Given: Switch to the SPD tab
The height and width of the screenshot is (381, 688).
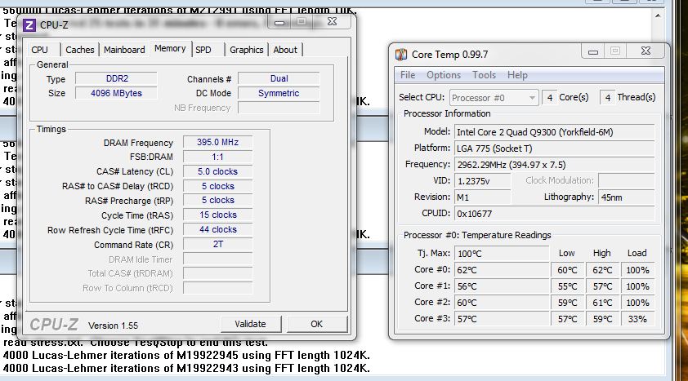Looking at the screenshot, I should tap(203, 50).
